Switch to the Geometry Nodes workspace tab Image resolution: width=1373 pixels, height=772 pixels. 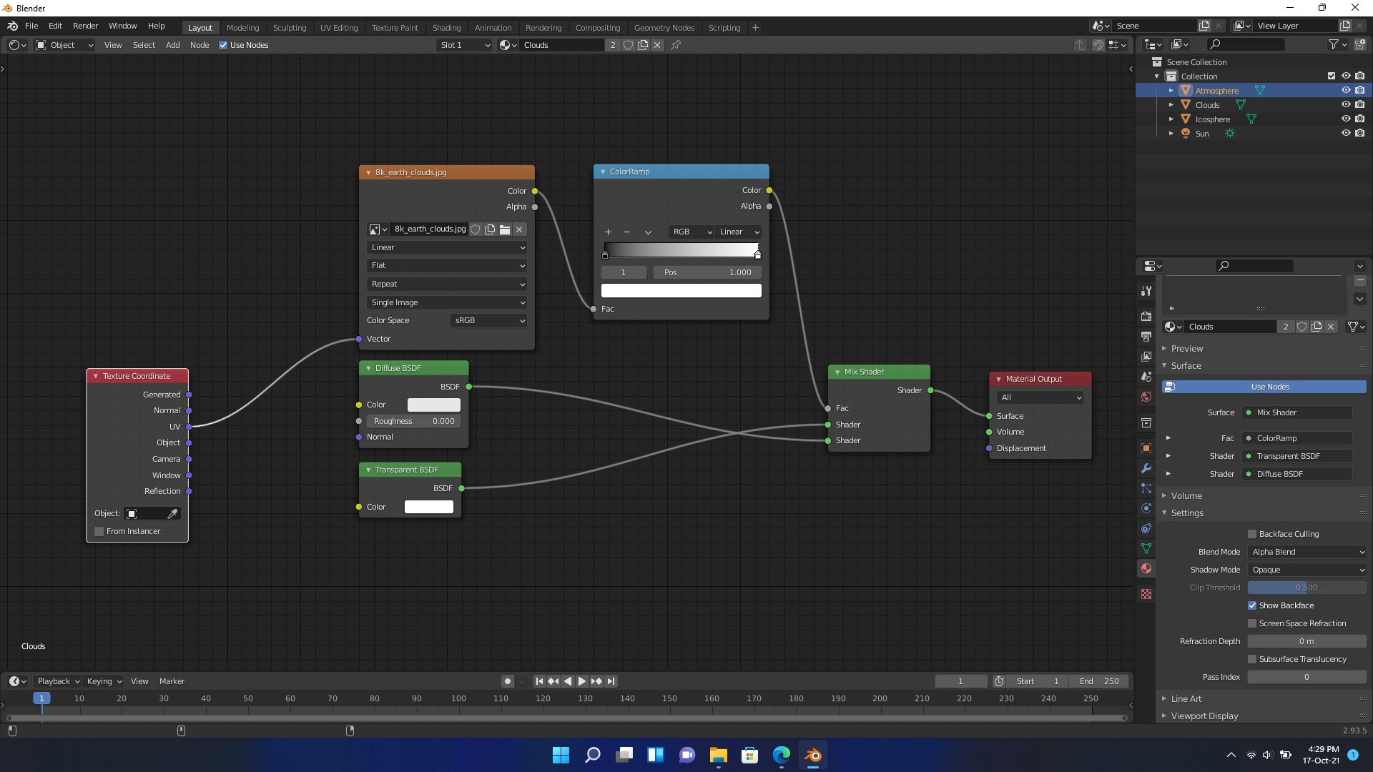(664, 28)
